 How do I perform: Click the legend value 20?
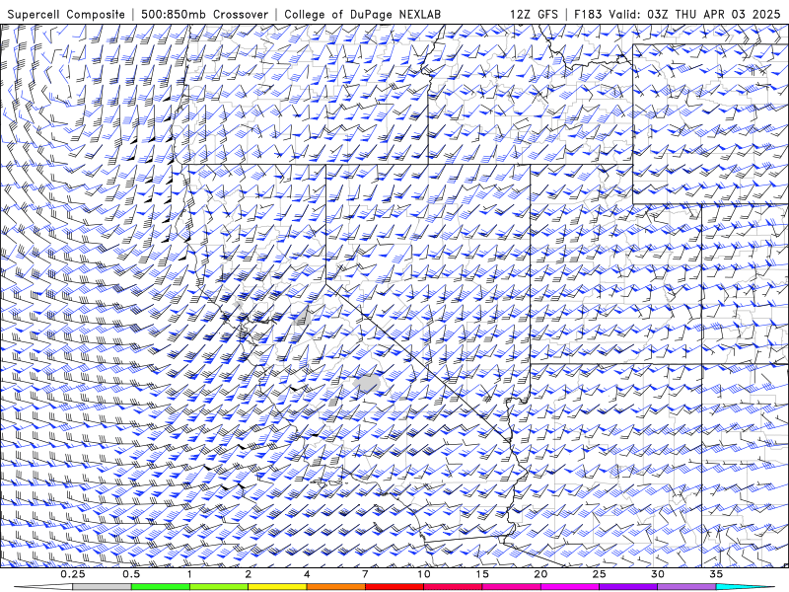tap(540, 574)
